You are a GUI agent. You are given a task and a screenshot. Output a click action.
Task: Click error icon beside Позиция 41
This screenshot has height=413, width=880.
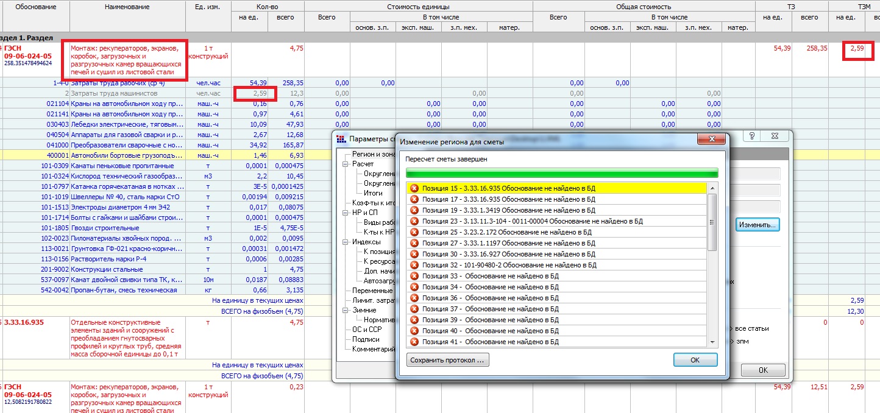pyautogui.click(x=415, y=342)
